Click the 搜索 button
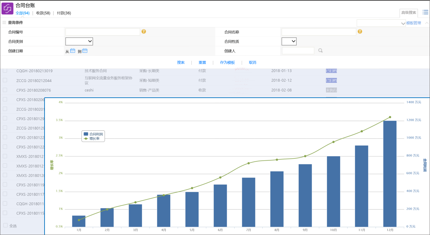This screenshot has height=235, width=430. point(181,62)
